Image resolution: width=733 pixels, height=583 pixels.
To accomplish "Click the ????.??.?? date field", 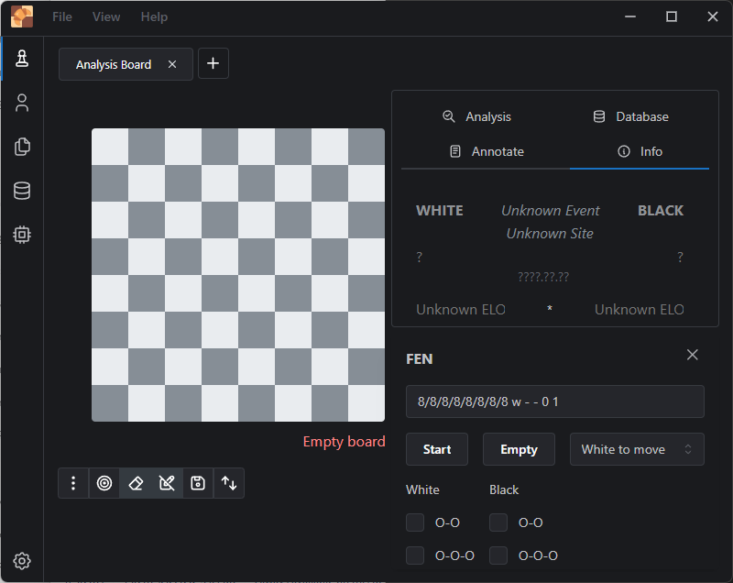I will 543,277.
